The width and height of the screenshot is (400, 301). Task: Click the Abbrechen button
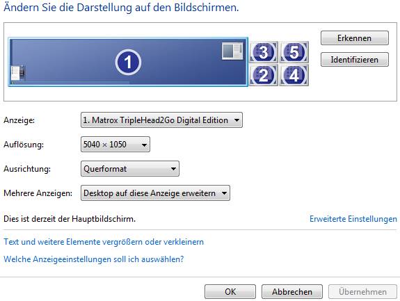coord(292,291)
